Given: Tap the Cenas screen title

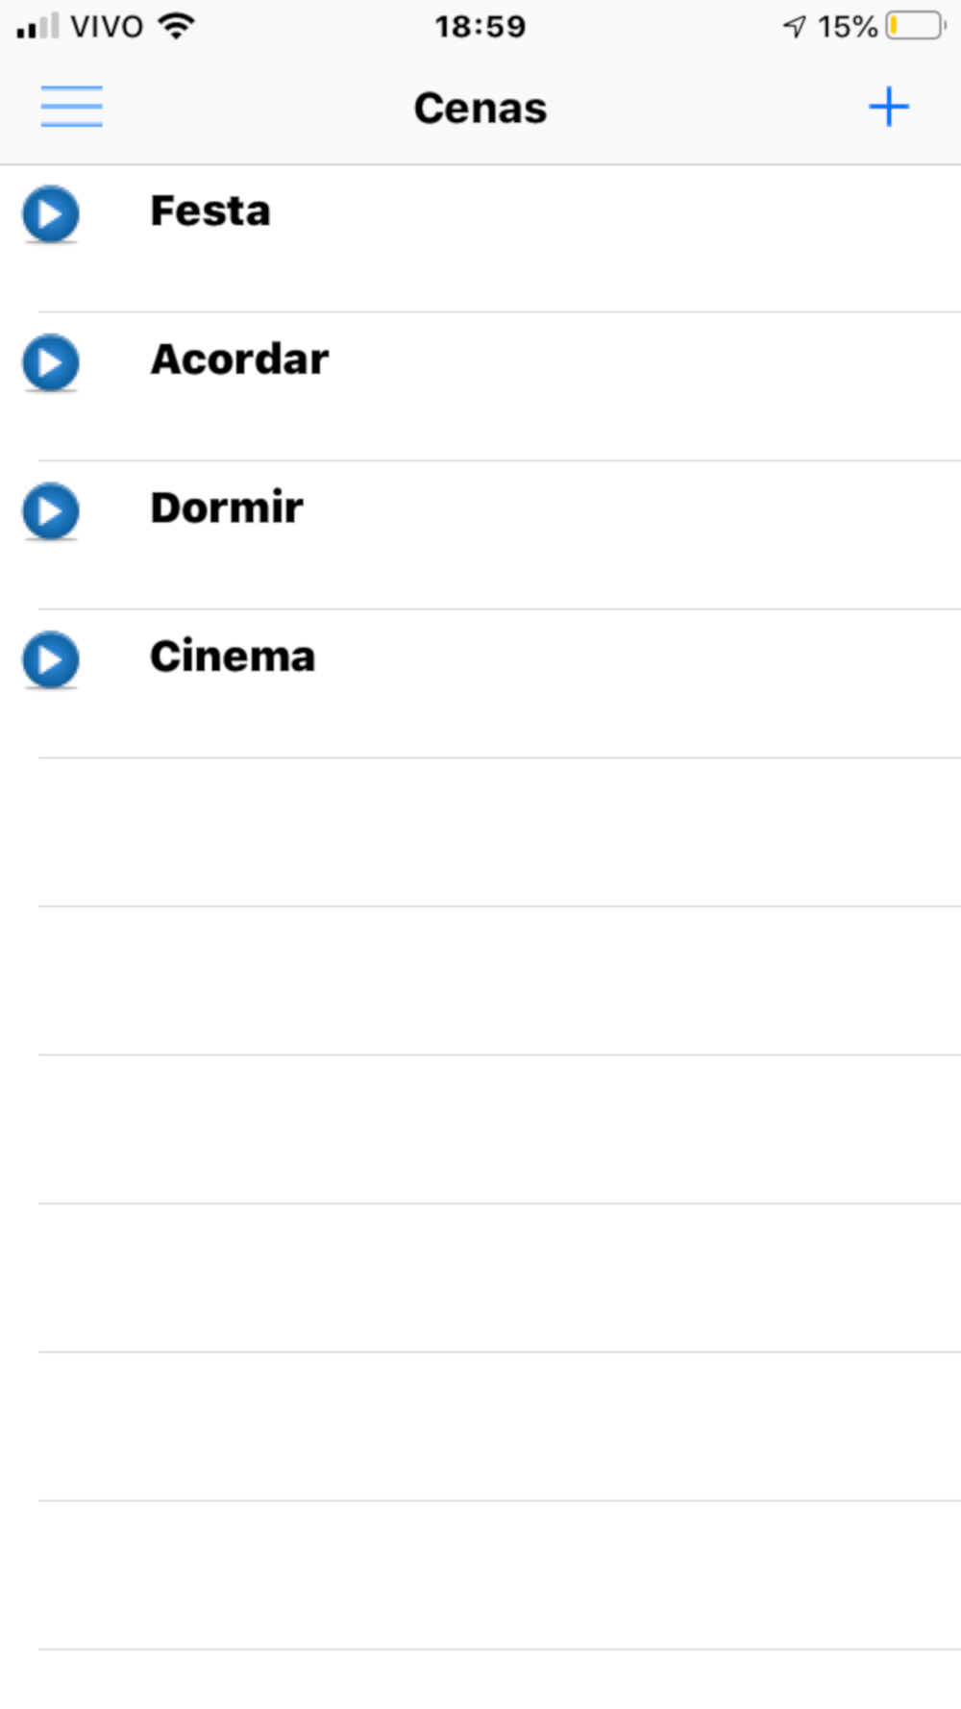Looking at the screenshot, I should point(480,108).
